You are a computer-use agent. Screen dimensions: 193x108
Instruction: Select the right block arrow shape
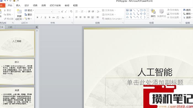(141, 14)
